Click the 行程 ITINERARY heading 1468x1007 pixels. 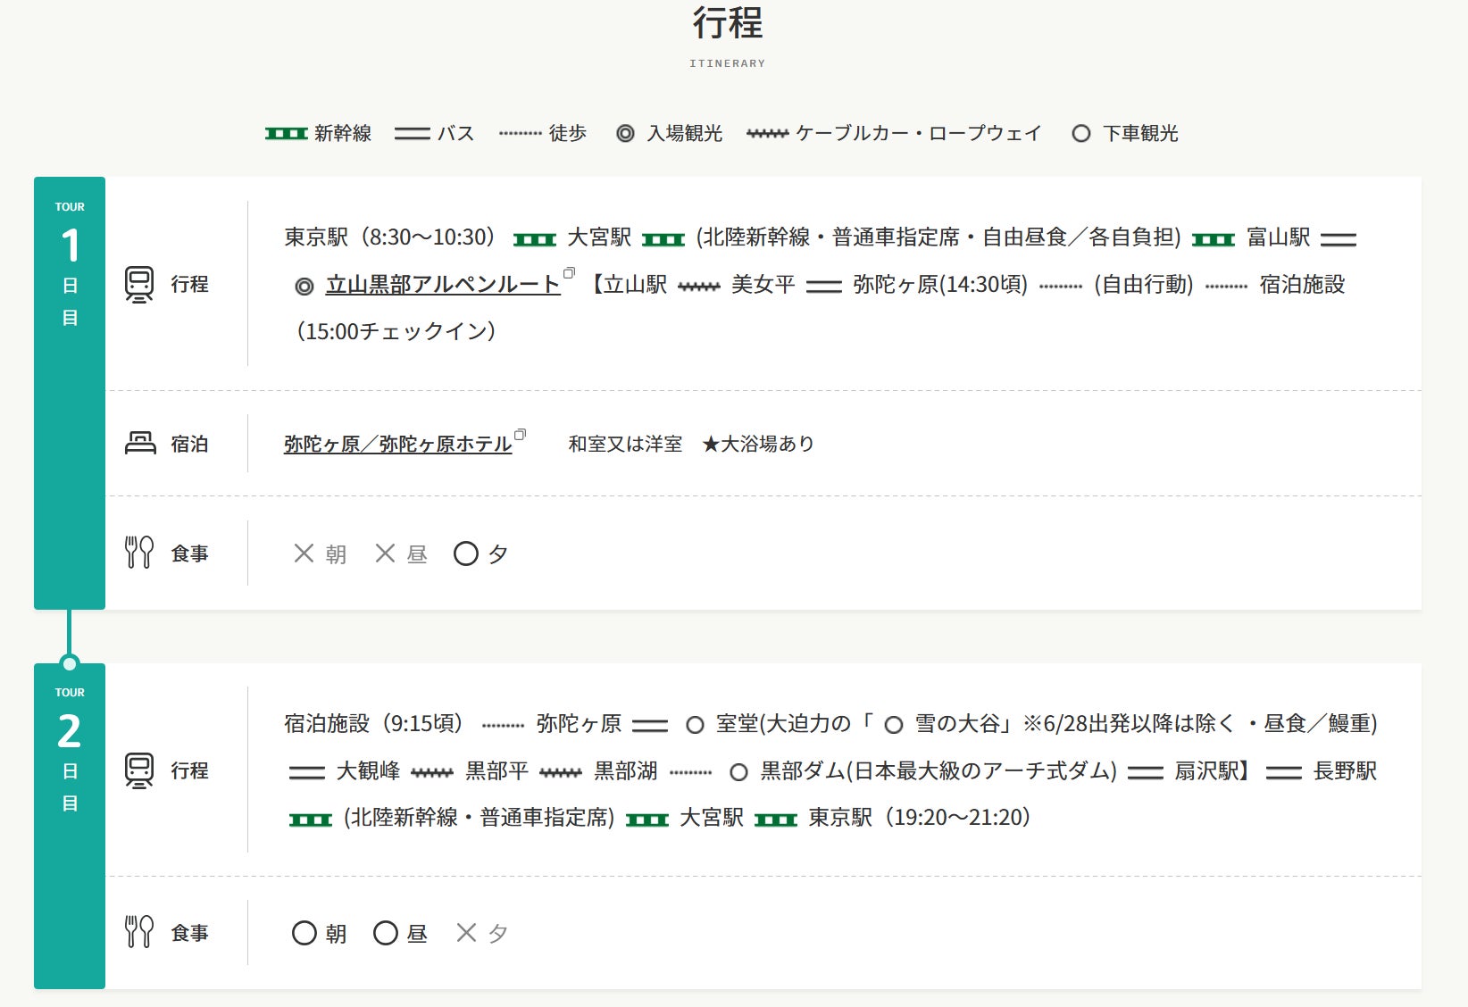click(x=728, y=25)
